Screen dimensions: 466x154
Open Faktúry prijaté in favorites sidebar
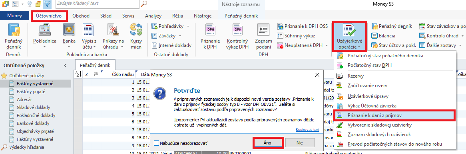[31, 92]
